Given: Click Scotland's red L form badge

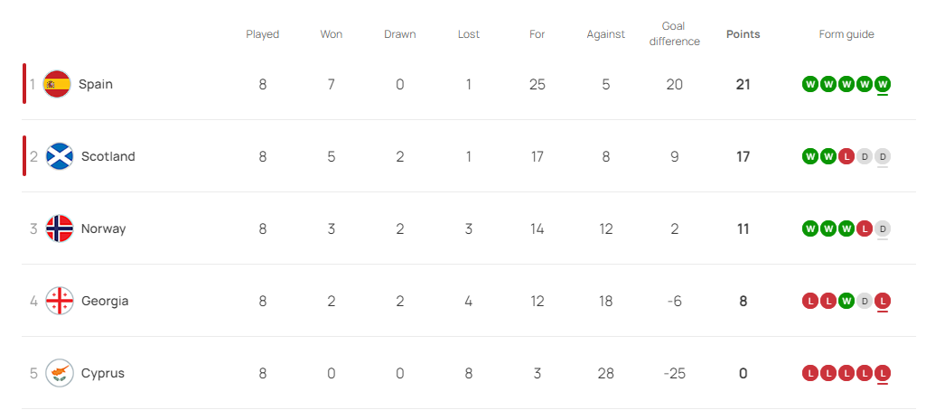Looking at the screenshot, I should click(846, 157).
